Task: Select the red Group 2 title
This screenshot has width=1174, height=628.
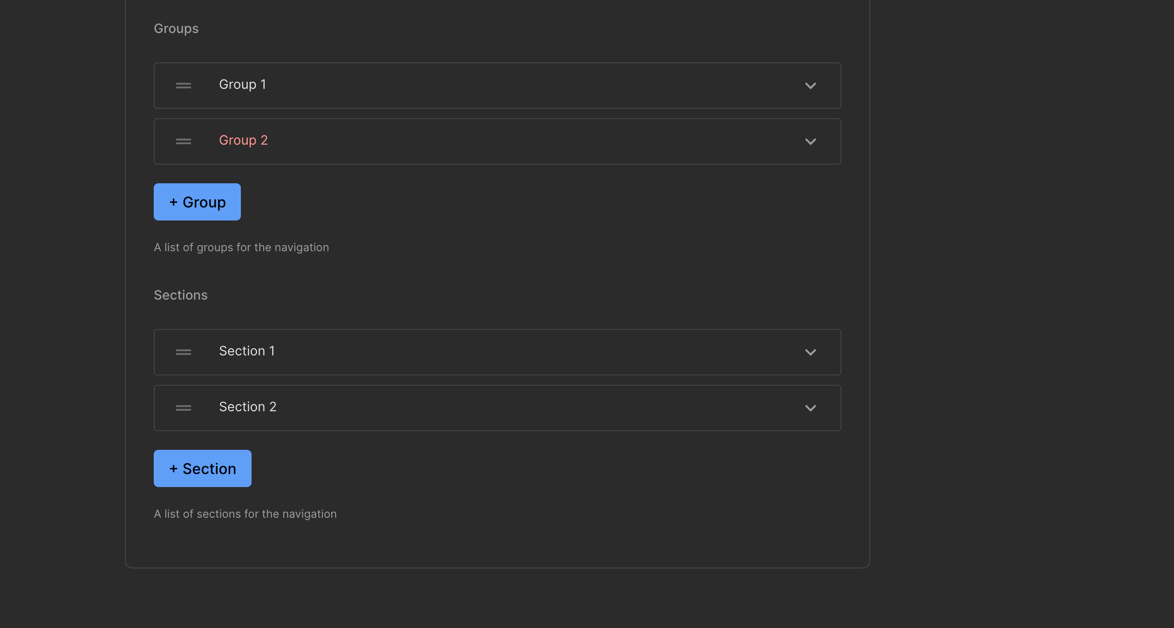Action: pos(243,140)
